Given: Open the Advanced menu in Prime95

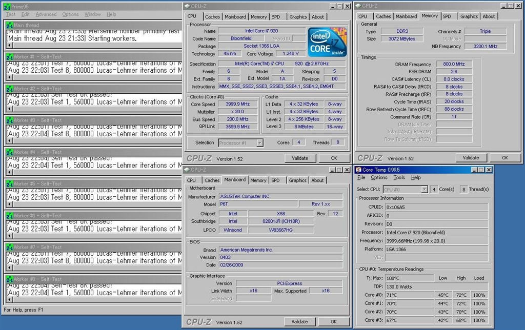Looking at the screenshot, I should pos(46,14).
